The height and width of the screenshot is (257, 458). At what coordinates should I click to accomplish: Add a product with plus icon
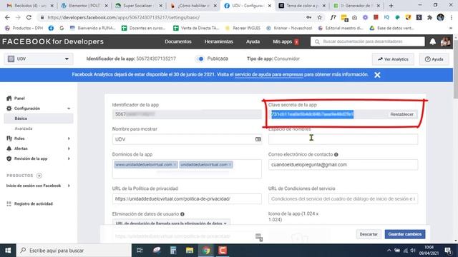tap(39, 176)
